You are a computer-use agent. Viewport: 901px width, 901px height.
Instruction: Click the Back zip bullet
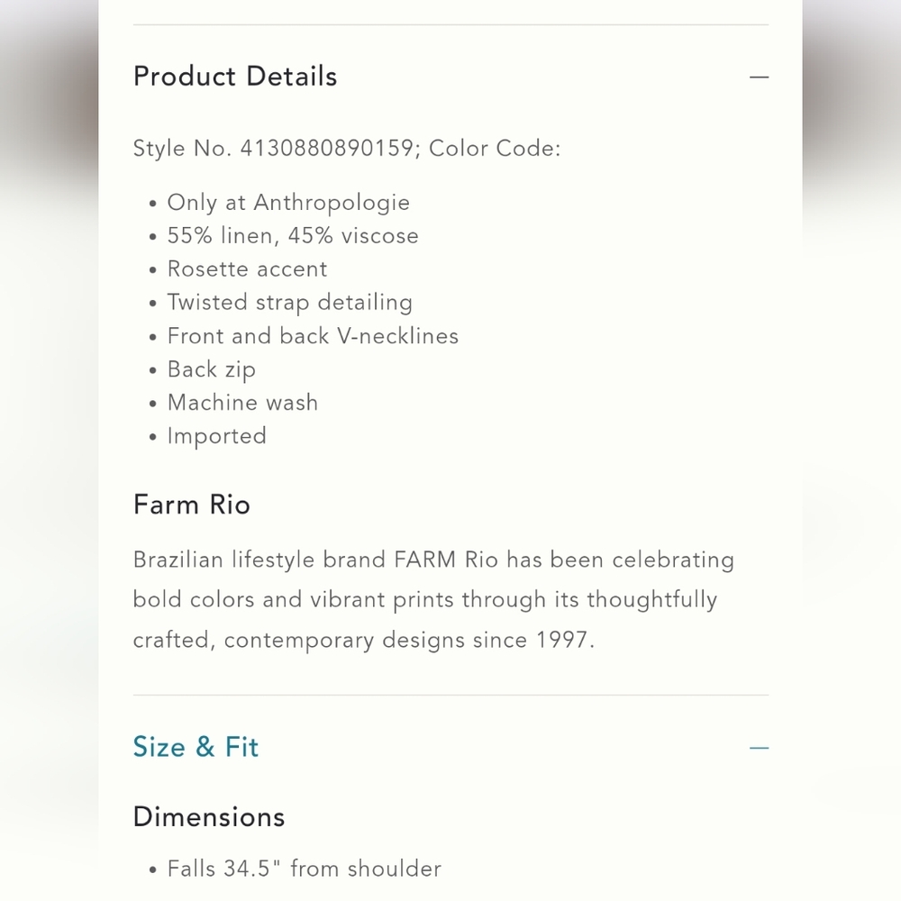pos(212,369)
